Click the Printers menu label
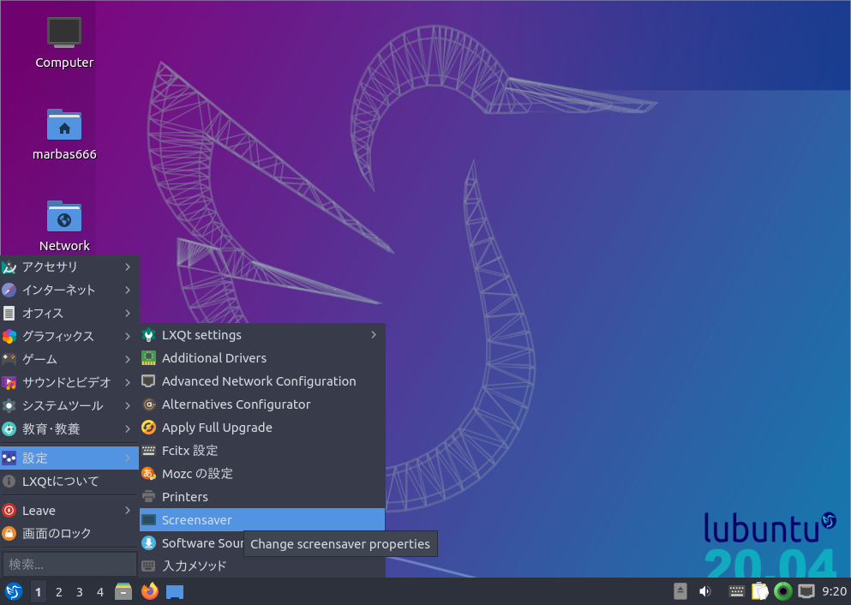Image resolution: width=851 pixels, height=605 pixels. click(185, 497)
